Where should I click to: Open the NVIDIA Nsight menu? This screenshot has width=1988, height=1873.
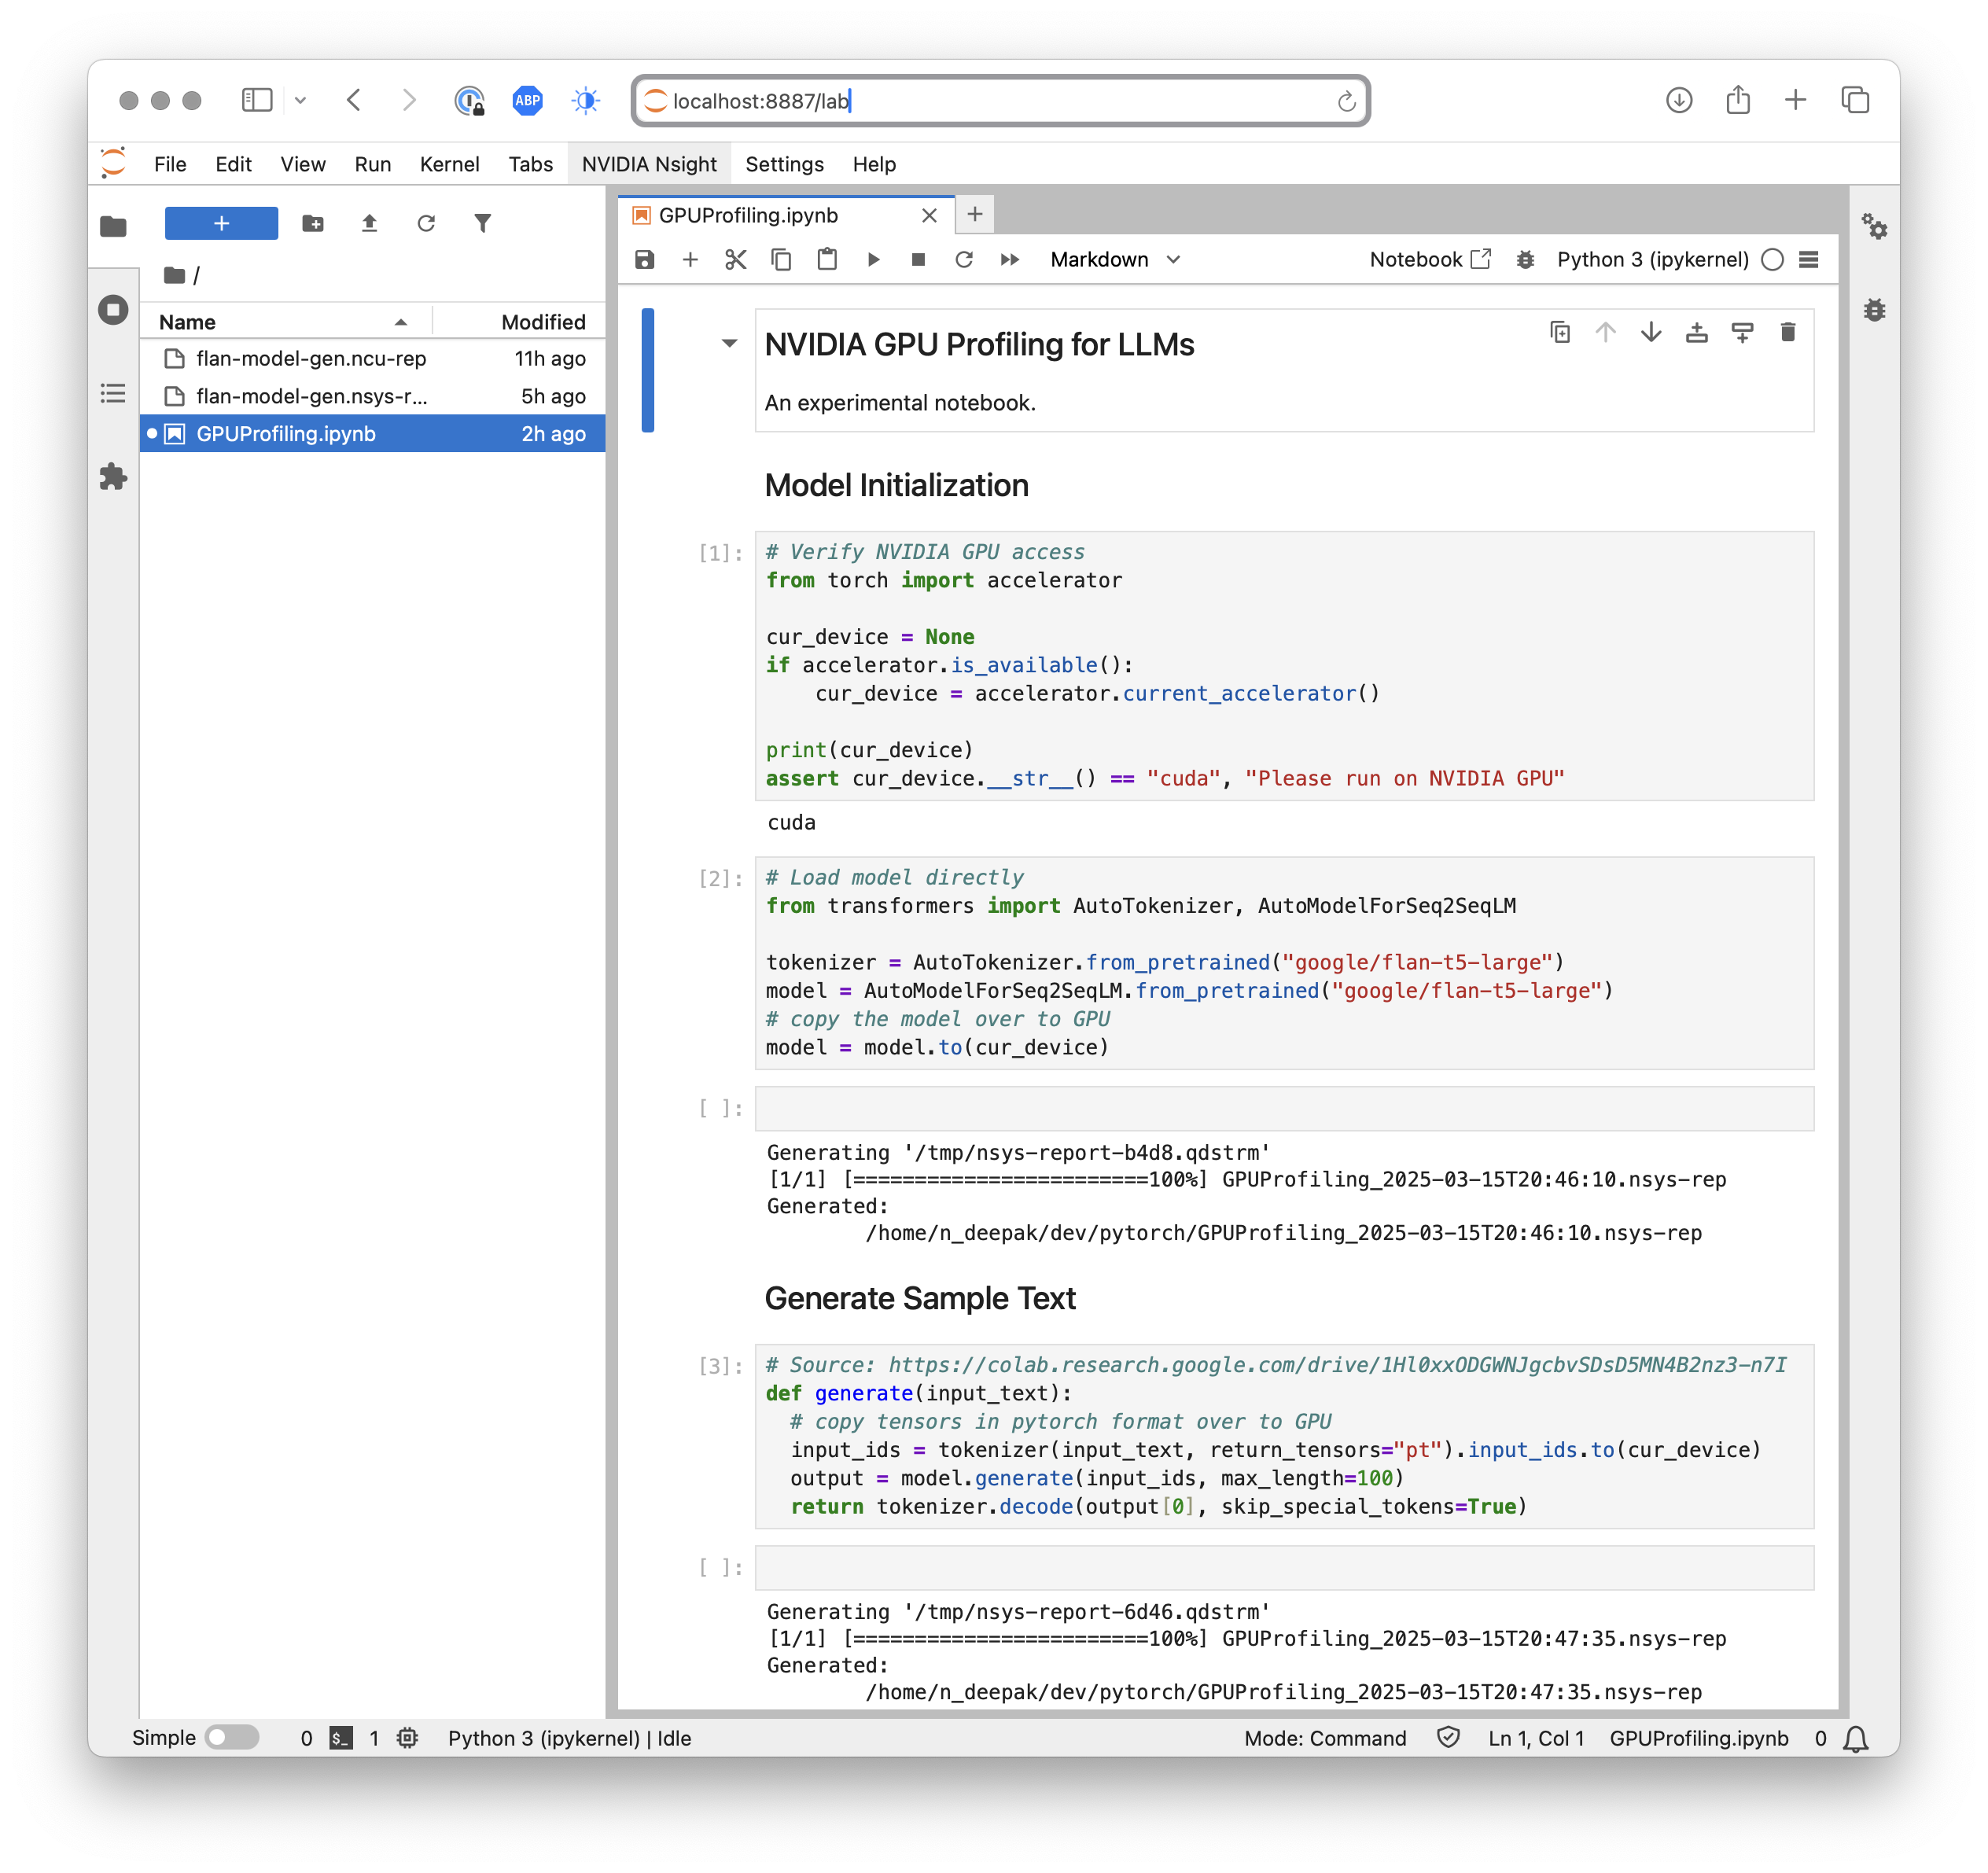pos(649,164)
